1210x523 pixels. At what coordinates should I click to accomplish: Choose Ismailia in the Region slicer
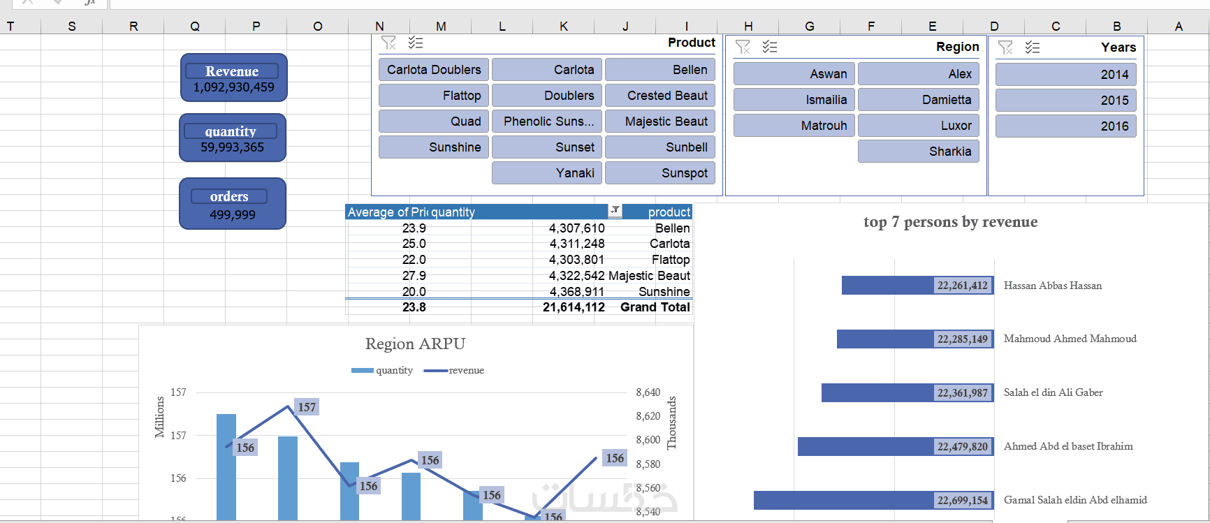click(x=794, y=100)
